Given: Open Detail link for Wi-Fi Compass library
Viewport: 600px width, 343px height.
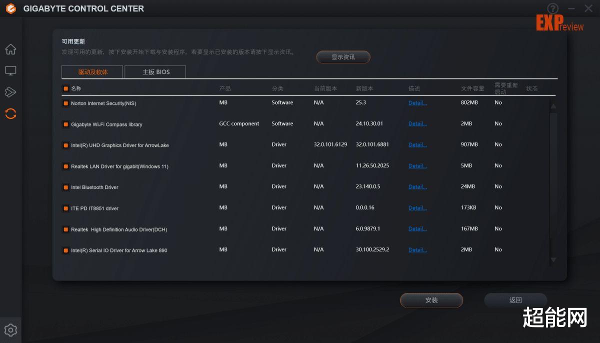Looking at the screenshot, I should point(417,123).
